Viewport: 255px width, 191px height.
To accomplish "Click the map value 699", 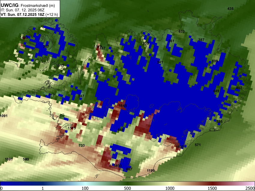I will click(x=215, y=61).
